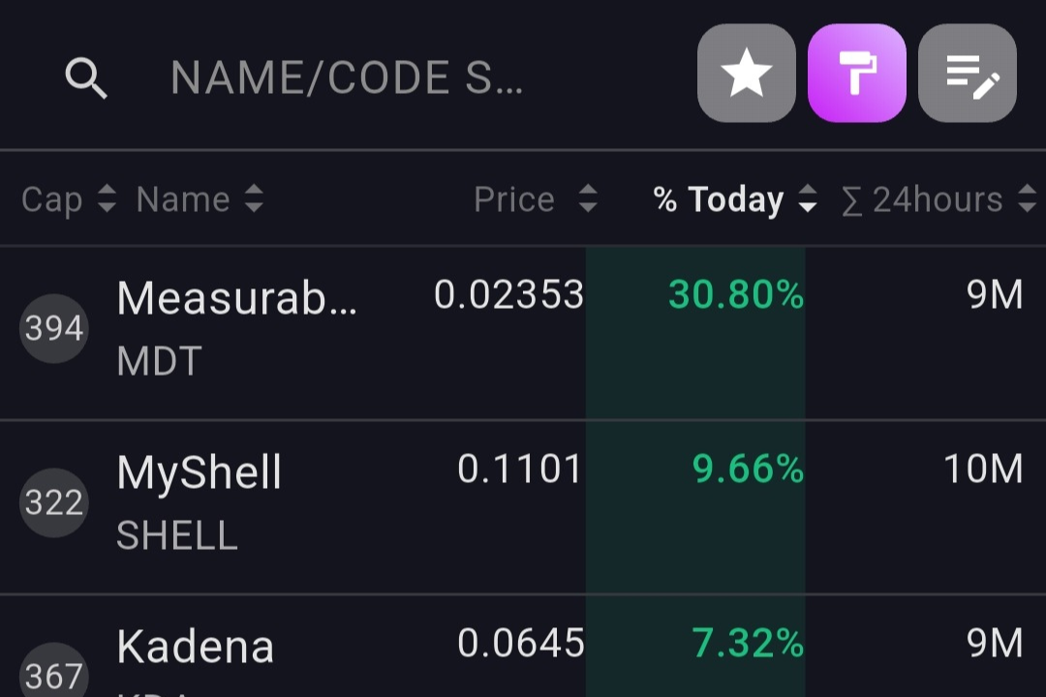Open the favorites star icon
This screenshot has height=697, width=1046.
[746, 73]
